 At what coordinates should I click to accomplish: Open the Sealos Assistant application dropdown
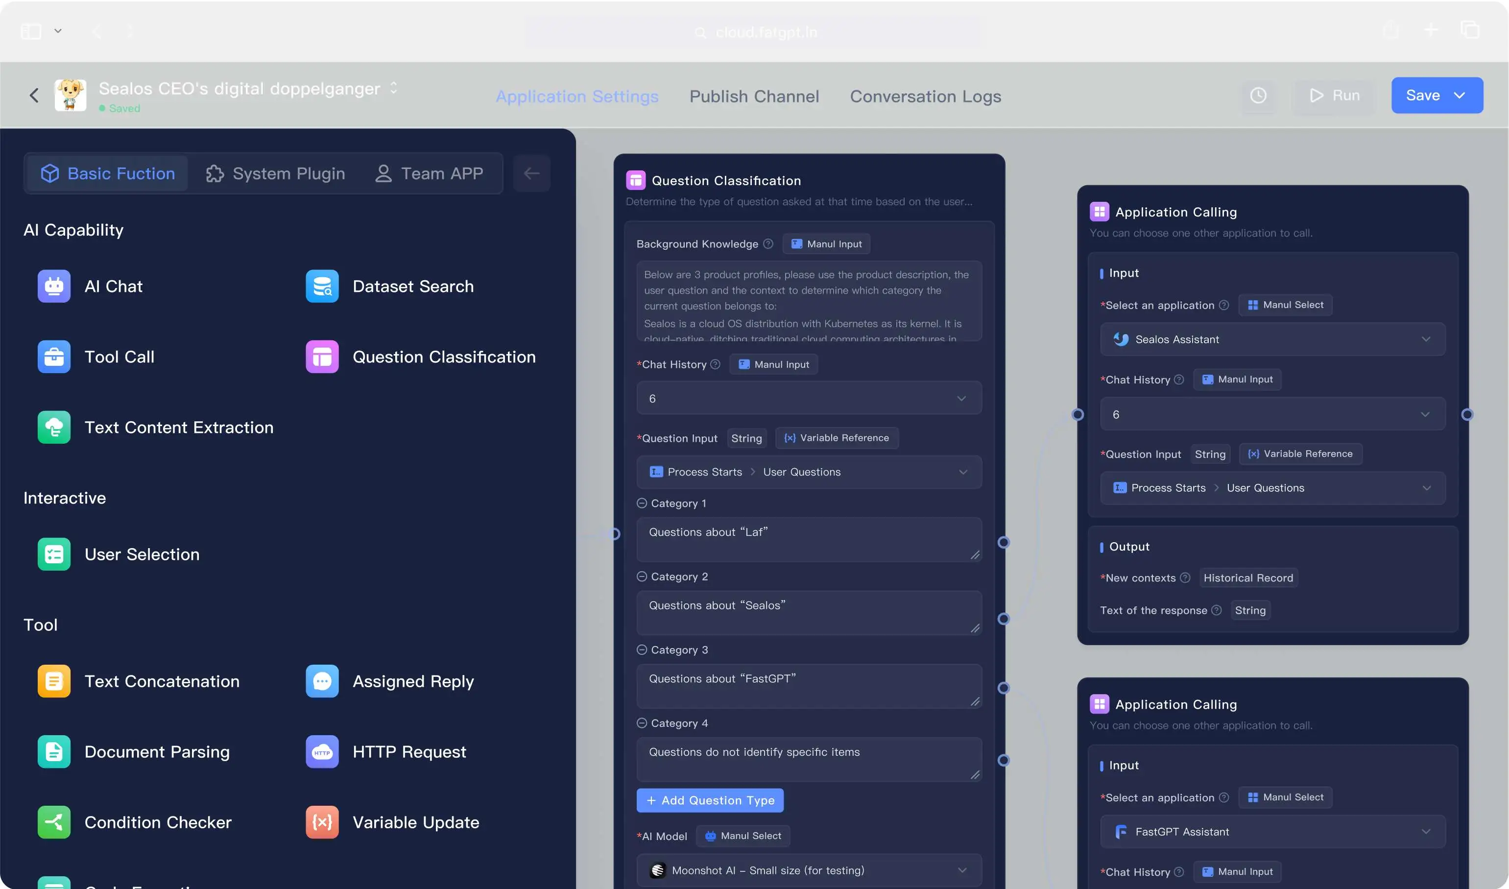(1272, 339)
